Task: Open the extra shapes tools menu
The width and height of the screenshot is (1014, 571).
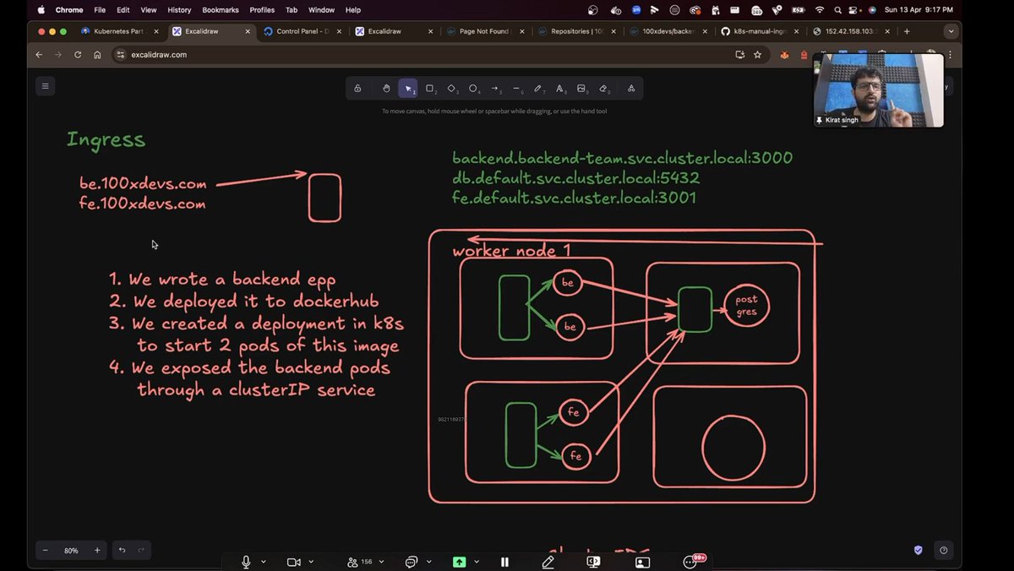Action: [631, 88]
